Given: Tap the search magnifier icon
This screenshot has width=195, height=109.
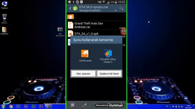Looking at the screenshot, I should (x=121, y=8).
